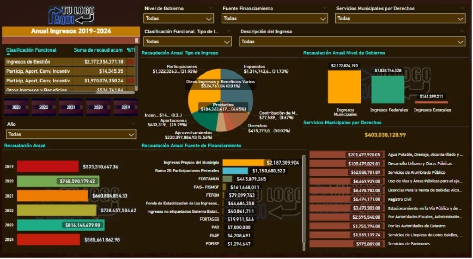Sort by Suma de recaud acum column
This screenshot has width=473, height=259.
(98, 50)
